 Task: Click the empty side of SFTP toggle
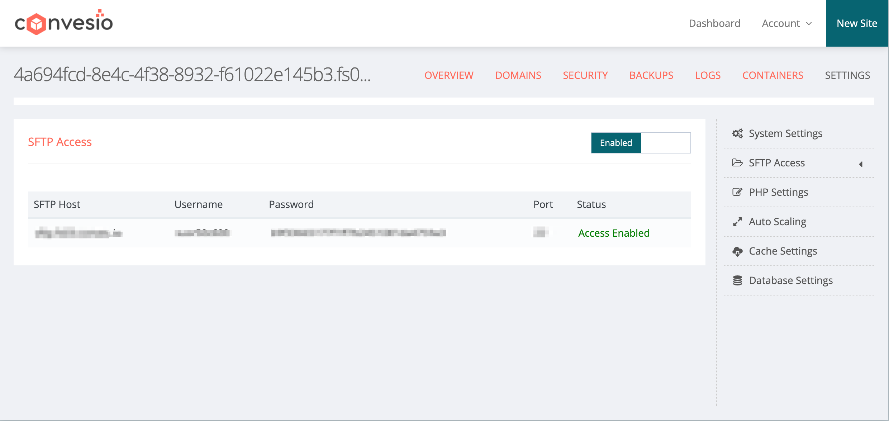(665, 143)
